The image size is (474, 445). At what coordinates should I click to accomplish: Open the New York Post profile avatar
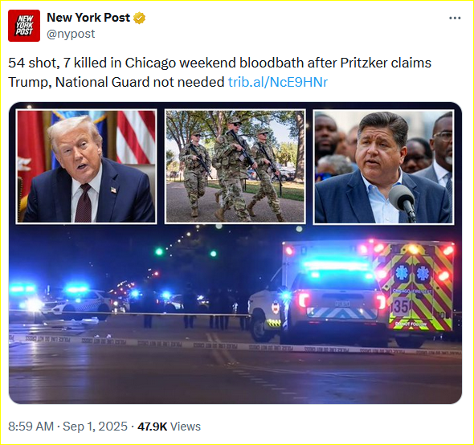tap(24, 26)
